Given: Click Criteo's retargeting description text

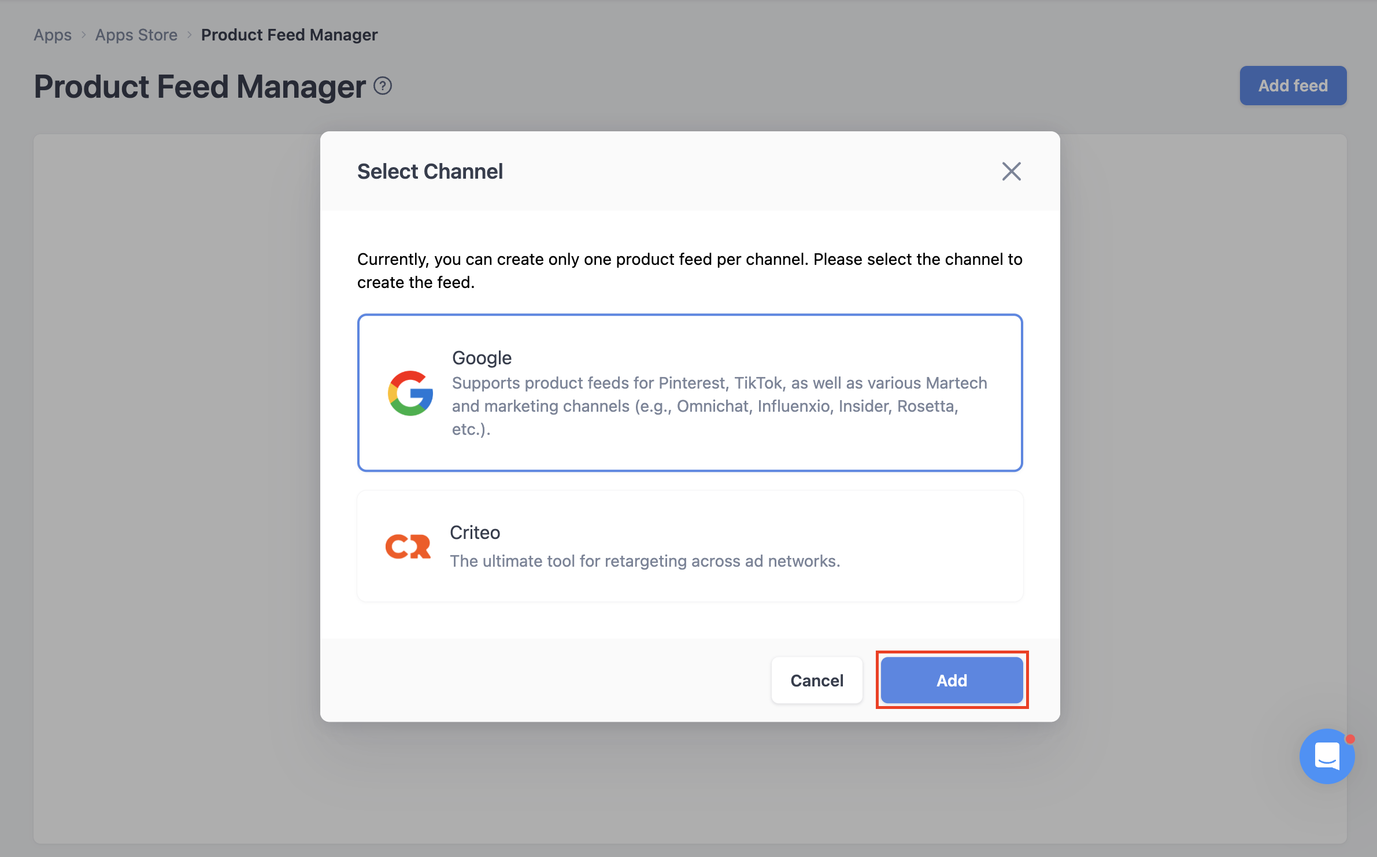Looking at the screenshot, I should pos(645,561).
